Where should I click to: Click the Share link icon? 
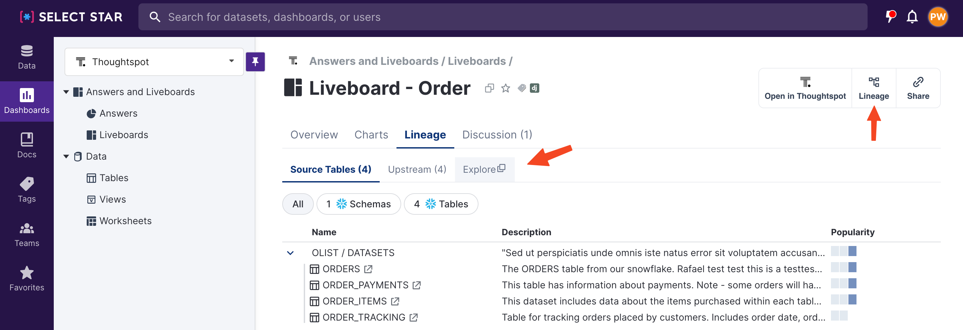click(x=917, y=88)
